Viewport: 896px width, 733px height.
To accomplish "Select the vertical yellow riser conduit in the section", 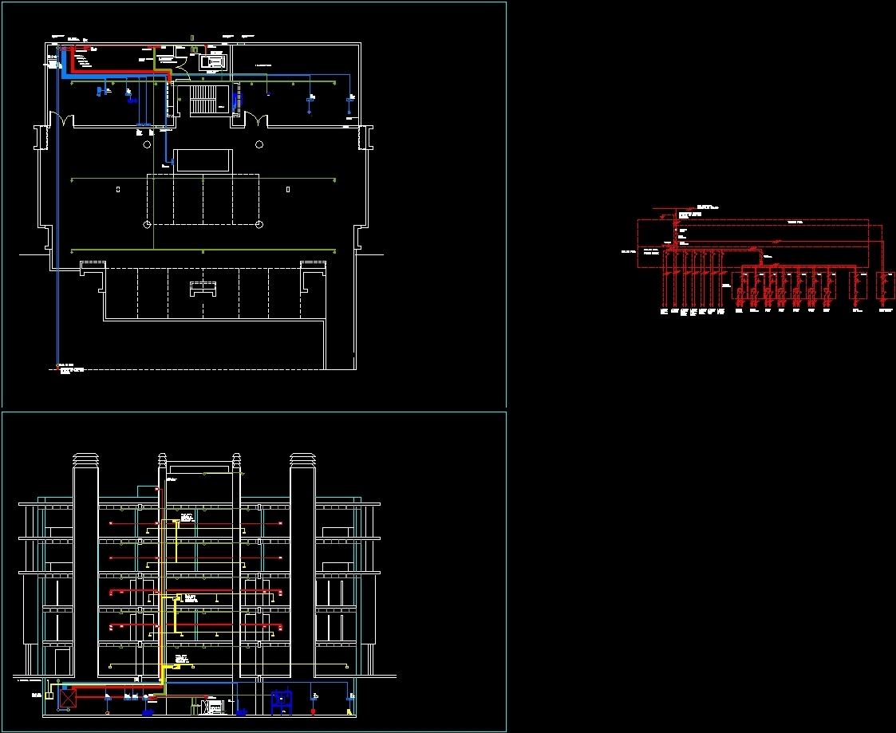I will click(x=164, y=598).
